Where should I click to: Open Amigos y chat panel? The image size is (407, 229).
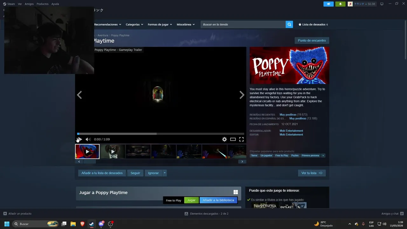click(x=392, y=213)
